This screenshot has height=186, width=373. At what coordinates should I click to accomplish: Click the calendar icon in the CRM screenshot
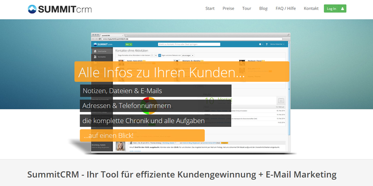point(281,100)
